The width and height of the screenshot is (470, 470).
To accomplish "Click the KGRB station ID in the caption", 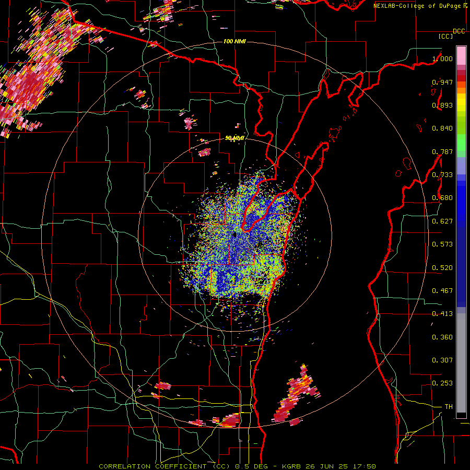I will click(x=292, y=466).
